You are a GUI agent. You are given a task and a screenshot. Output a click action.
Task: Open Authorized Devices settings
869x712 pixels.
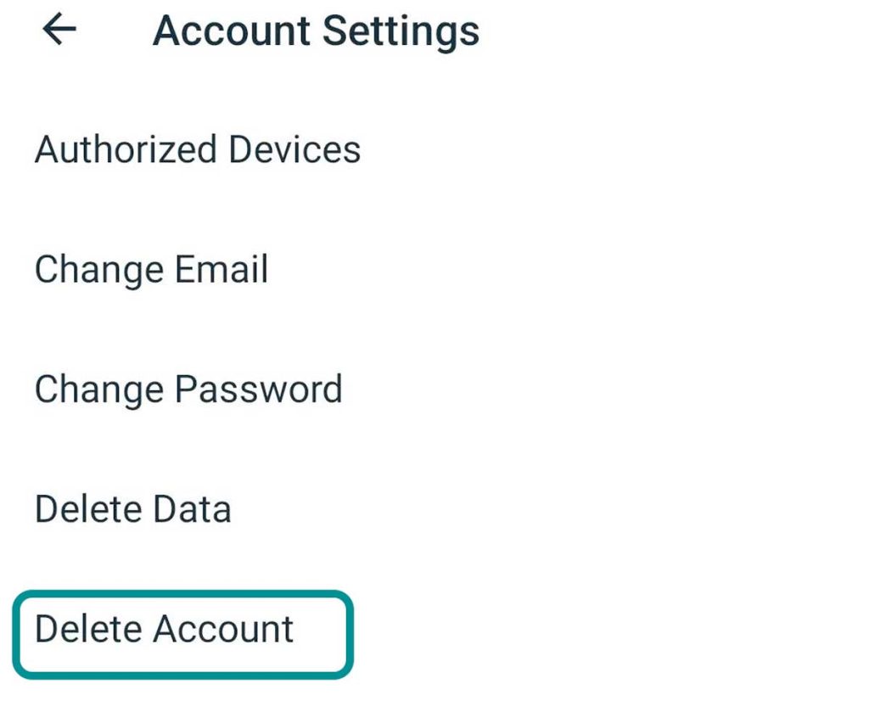point(198,150)
